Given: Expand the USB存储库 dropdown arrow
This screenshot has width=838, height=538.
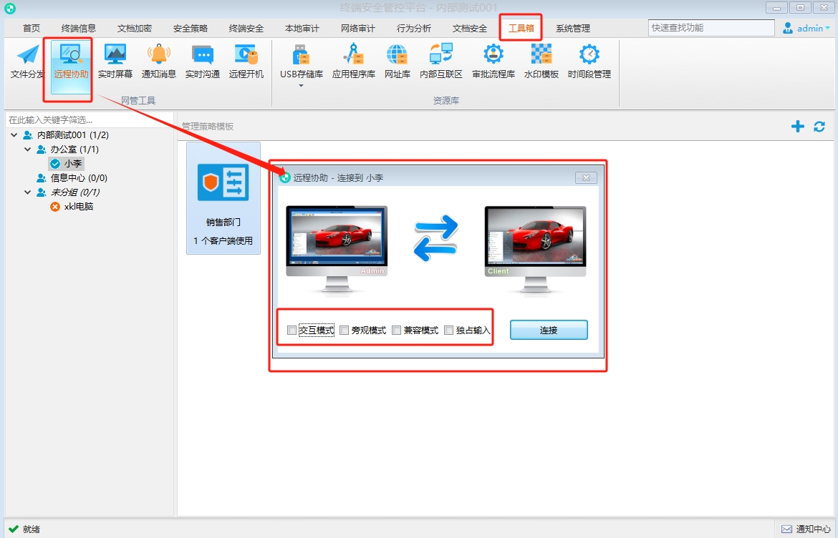Looking at the screenshot, I should (301, 86).
